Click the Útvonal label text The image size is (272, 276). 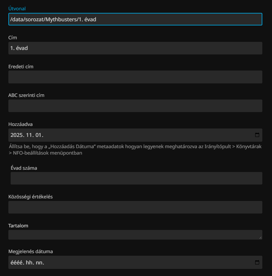coord(17,9)
